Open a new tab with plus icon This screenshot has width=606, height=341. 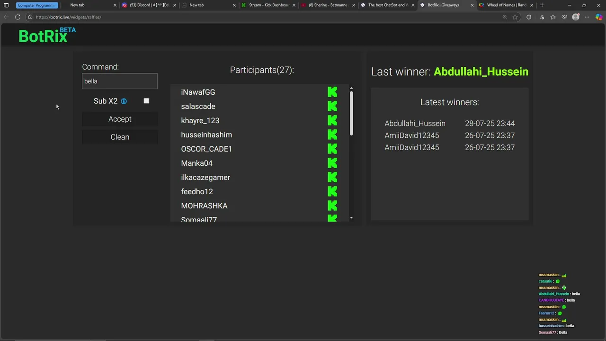pyautogui.click(x=542, y=5)
